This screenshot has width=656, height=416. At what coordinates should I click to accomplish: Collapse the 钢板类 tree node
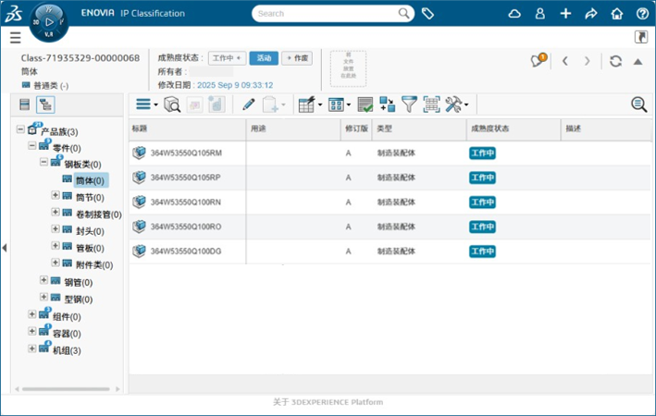click(x=43, y=163)
